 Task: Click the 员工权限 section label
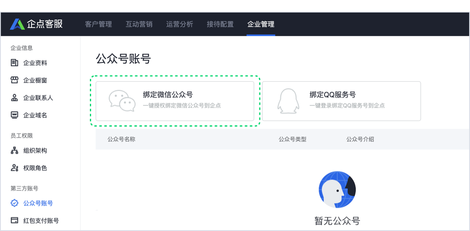pos(22,136)
